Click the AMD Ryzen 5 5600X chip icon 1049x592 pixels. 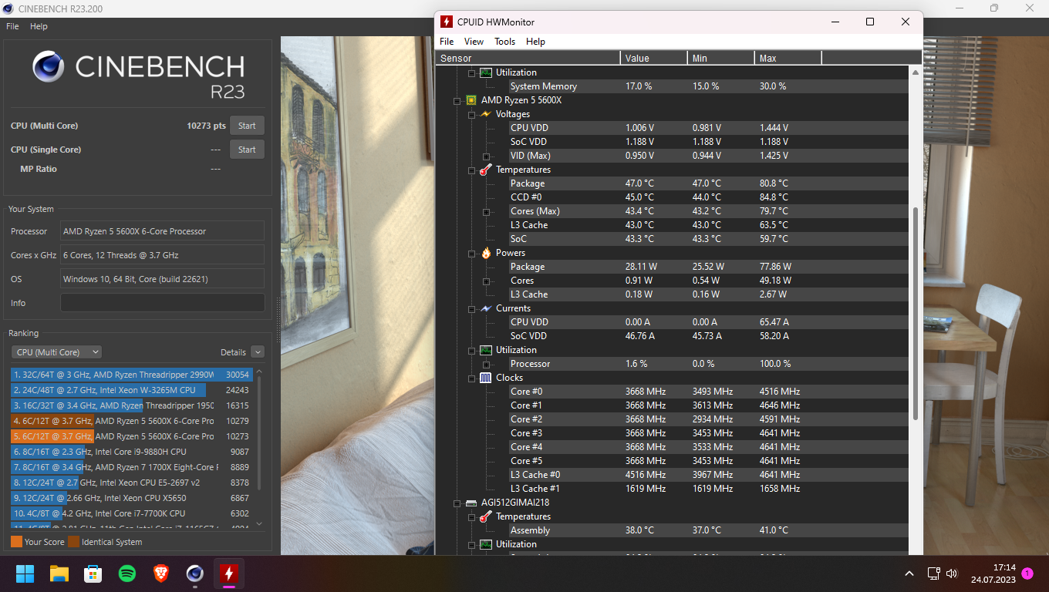(x=471, y=100)
